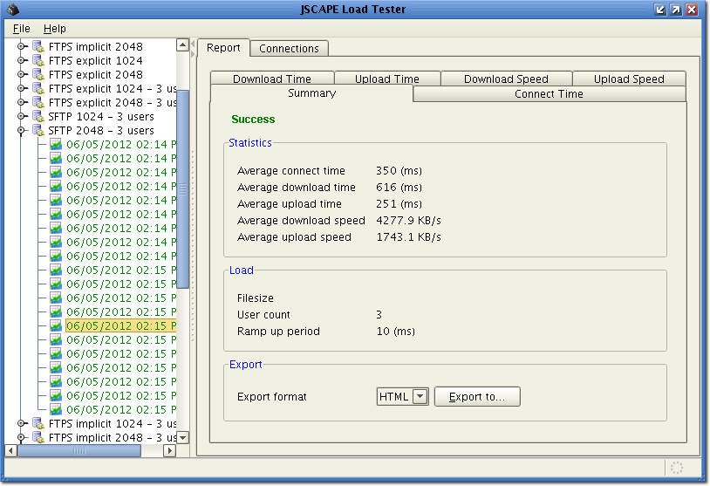Click the 4277.9 KB/s download speed value
Viewport: 710px width, 486px height.
[408, 221]
